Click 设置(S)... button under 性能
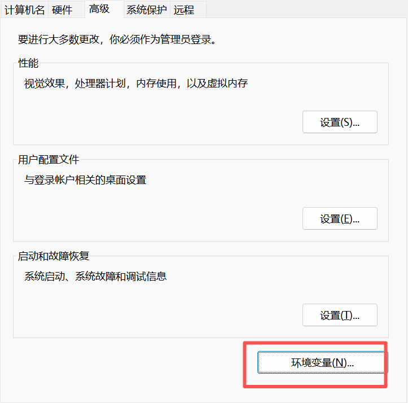Viewport: 408px width, 403px height. point(340,122)
